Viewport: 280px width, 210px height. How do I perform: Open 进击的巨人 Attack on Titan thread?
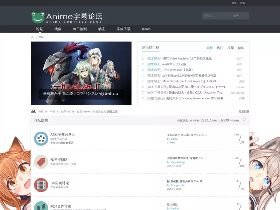click(x=195, y=93)
